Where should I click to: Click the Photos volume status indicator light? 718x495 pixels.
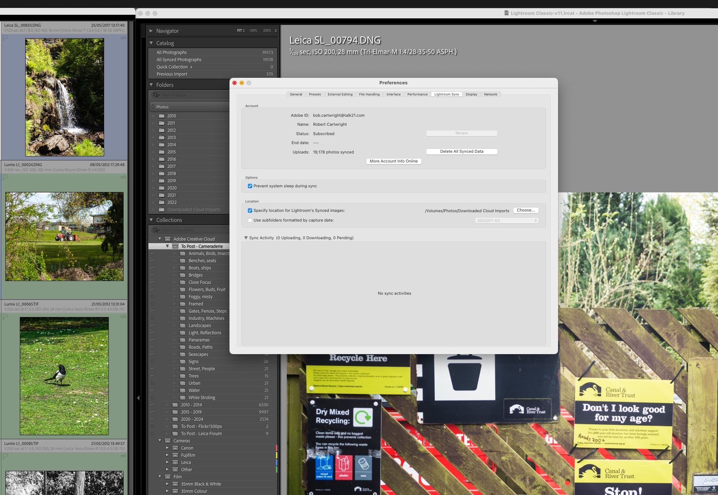[153, 107]
